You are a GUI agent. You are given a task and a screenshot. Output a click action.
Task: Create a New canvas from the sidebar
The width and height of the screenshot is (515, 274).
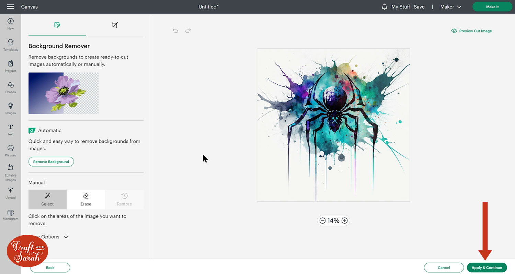(x=11, y=24)
